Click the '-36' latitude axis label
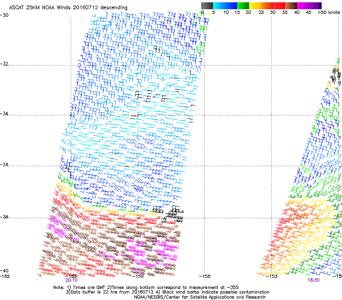This screenshot has height=300, width=342. (4, 164)
